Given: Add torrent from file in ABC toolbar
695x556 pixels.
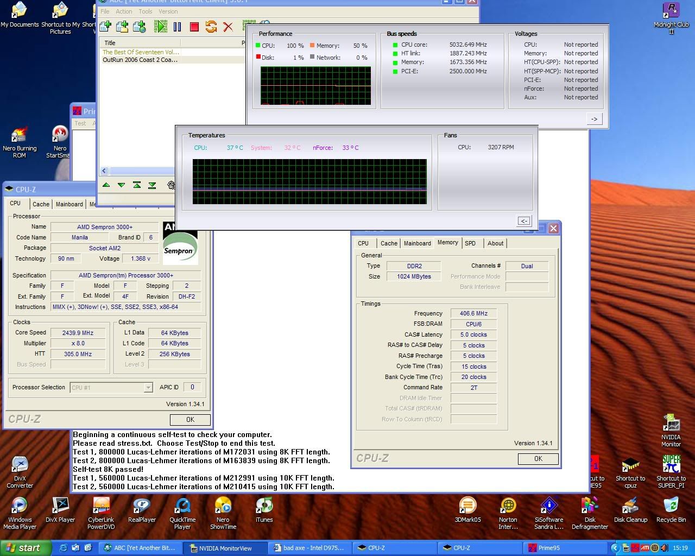Looking at the screenshot, I should pyautogui.click(x=105, y=26).
